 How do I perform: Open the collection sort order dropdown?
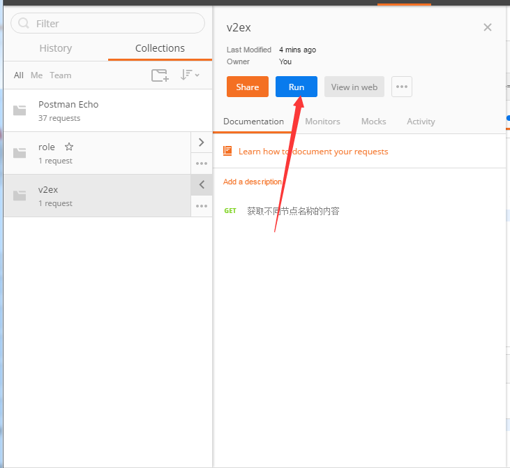[190, 75]
